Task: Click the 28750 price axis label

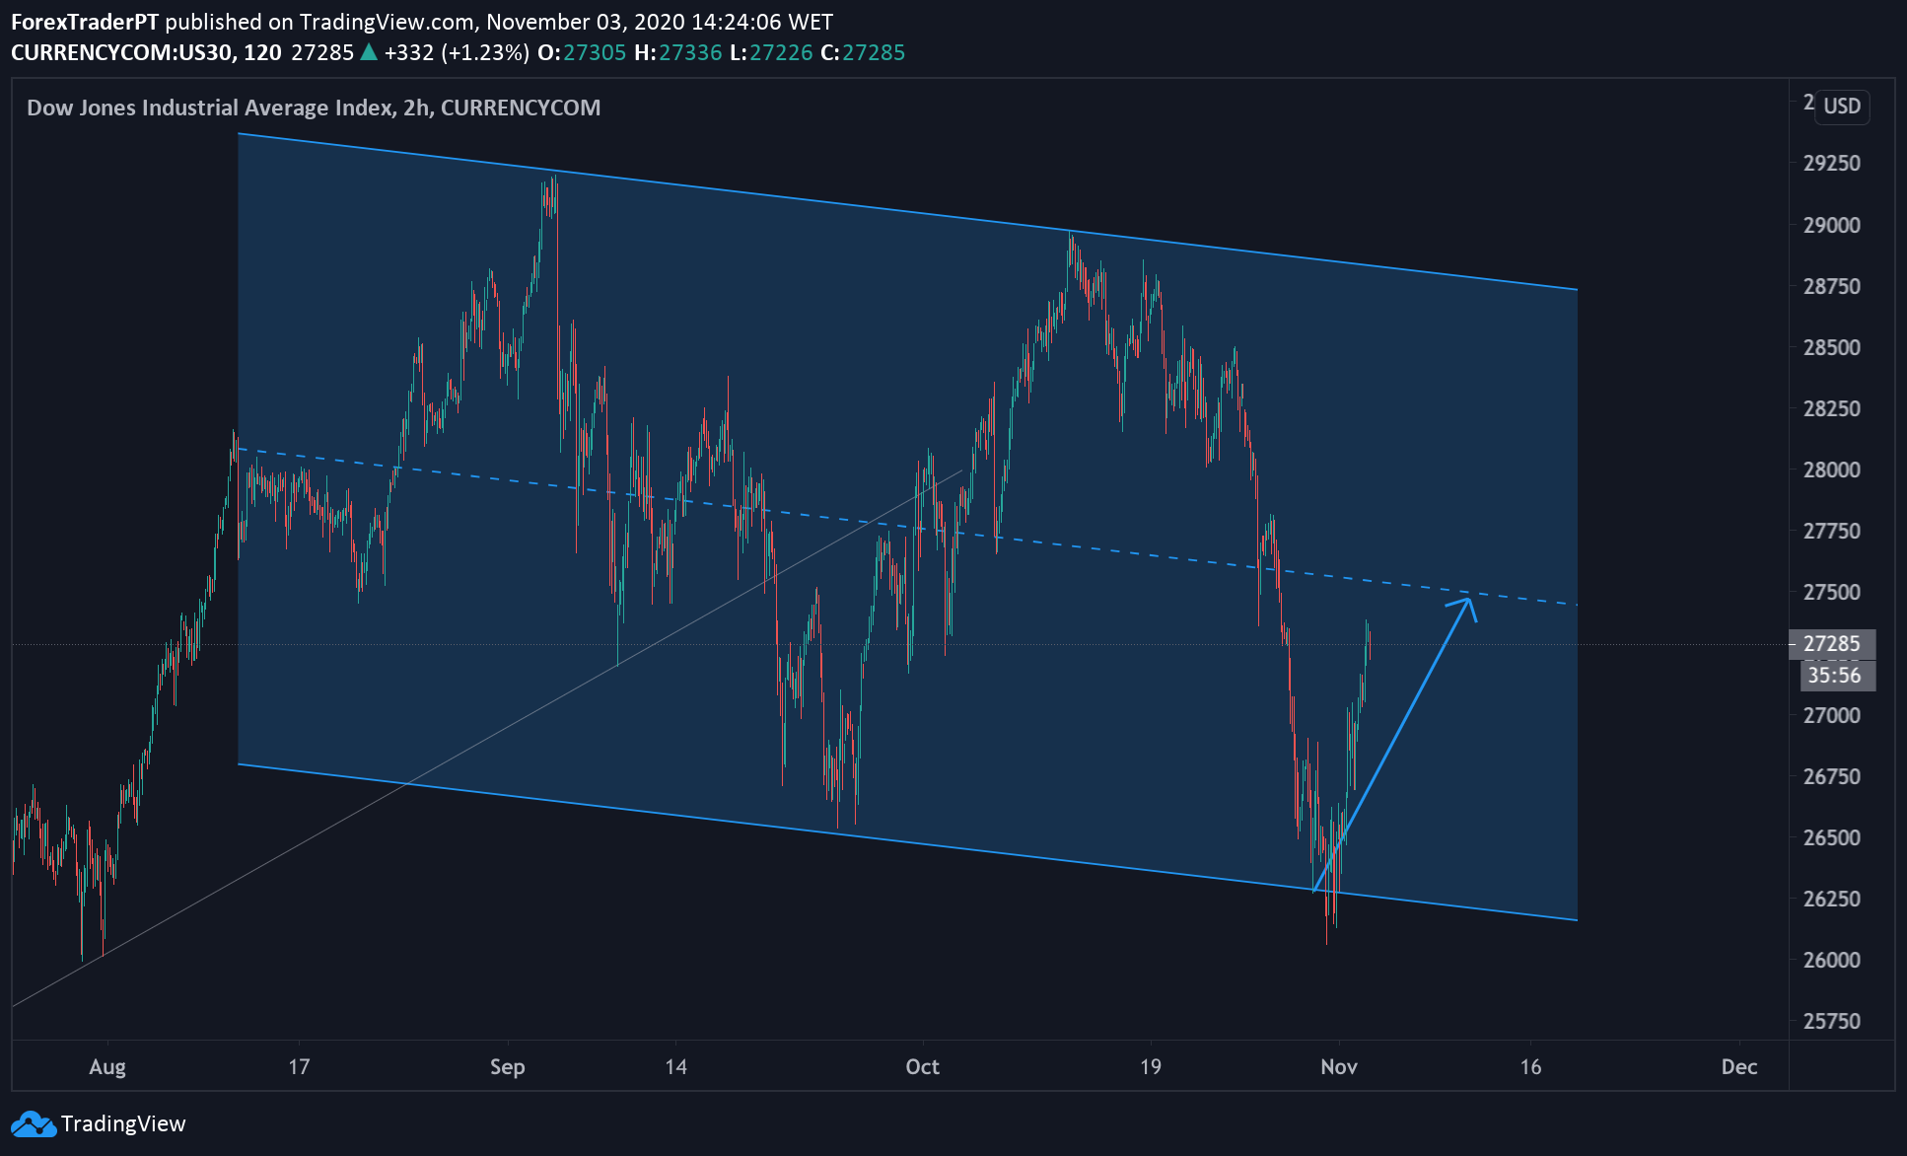Action: (x=1831, y=286)
